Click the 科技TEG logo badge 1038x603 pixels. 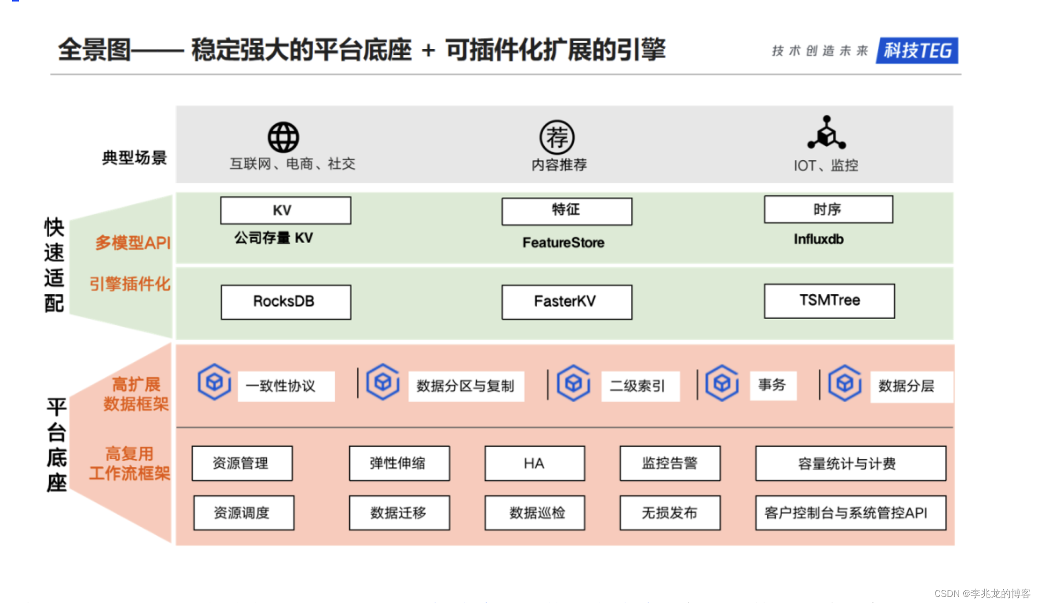click(917, 50)
